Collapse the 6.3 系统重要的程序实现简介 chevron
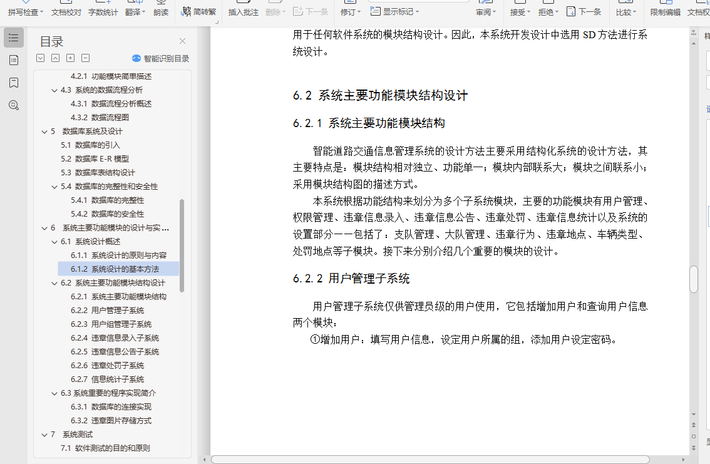This screenshot has height=464, width=710. click(x=54, y=393)
